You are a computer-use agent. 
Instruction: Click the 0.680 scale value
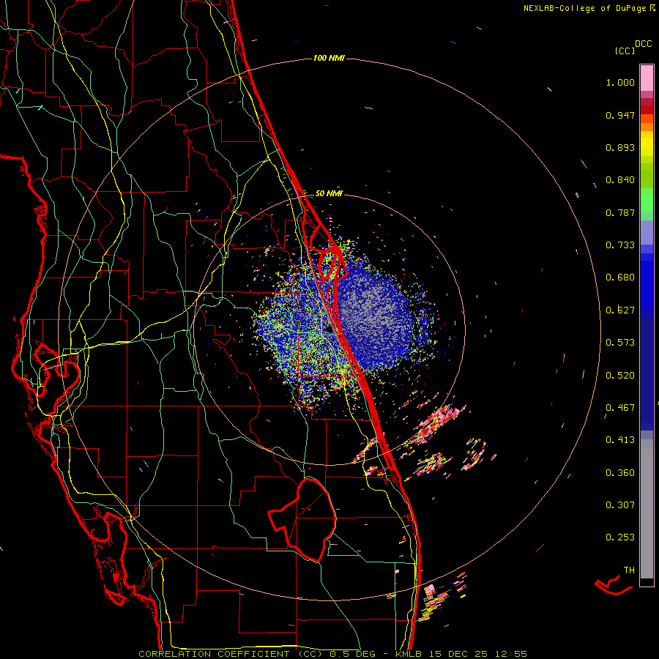tap(620, 278)
